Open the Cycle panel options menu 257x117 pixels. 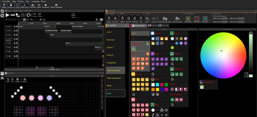pyautogui.click(x=101, y=11)
